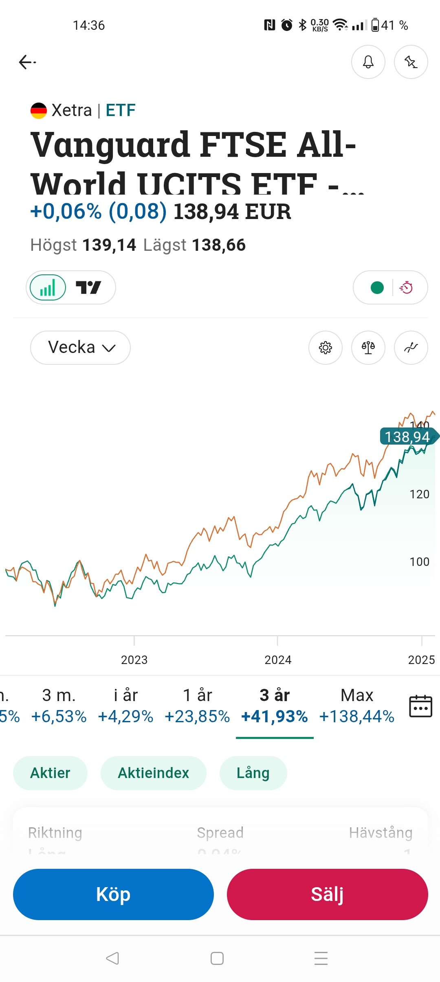Choose the 3 m. period
The width and height of the screenshot is (440, 982).
[59, 706]
